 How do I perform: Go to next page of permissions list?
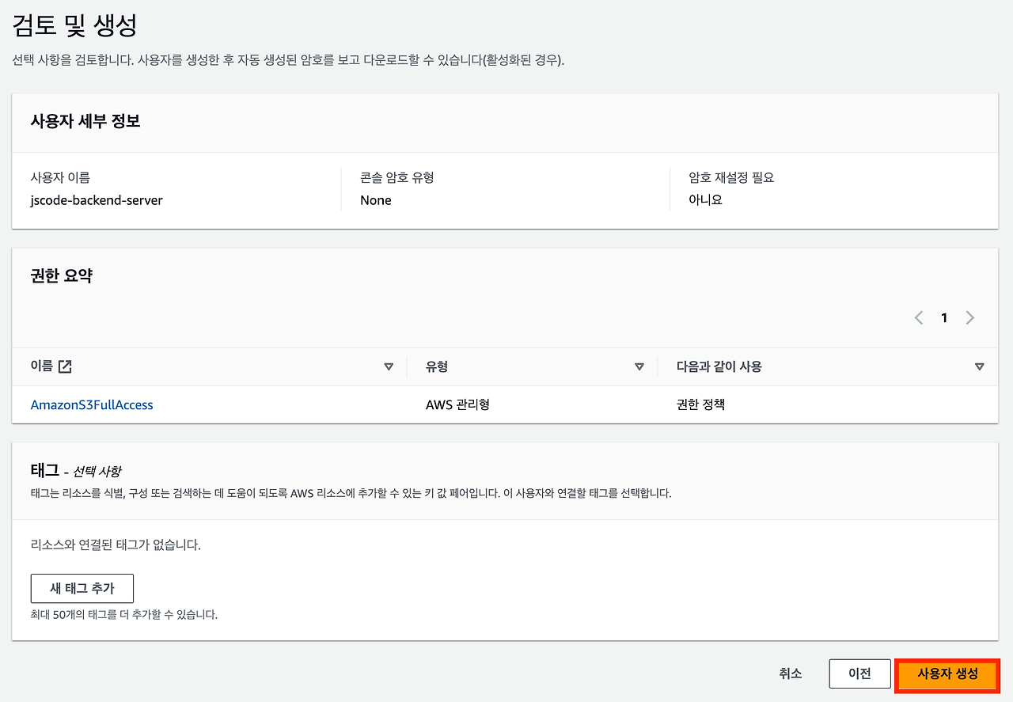[x=970, y=317]
